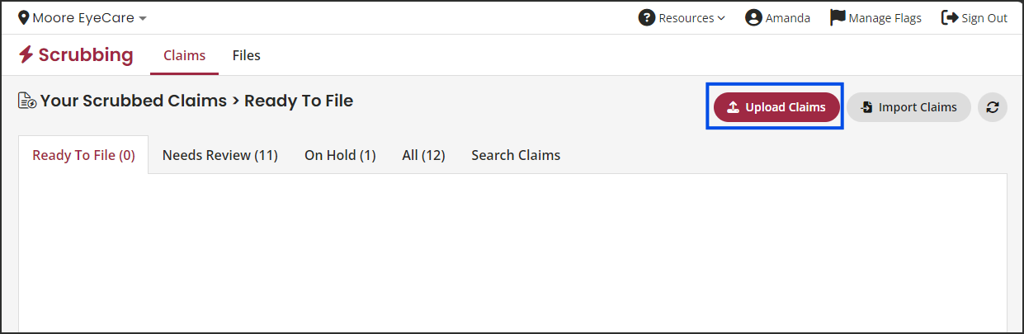
Task: Click the Amanda user profile icon
Action: pyautogui.click(x=753, y=17)
